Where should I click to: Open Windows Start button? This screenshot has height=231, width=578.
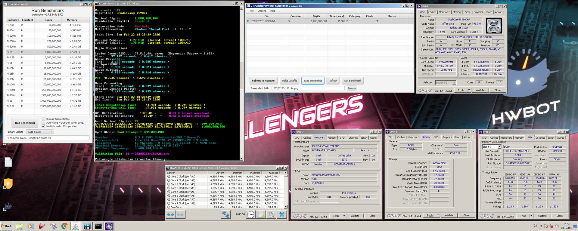click(x=6, y=226)
